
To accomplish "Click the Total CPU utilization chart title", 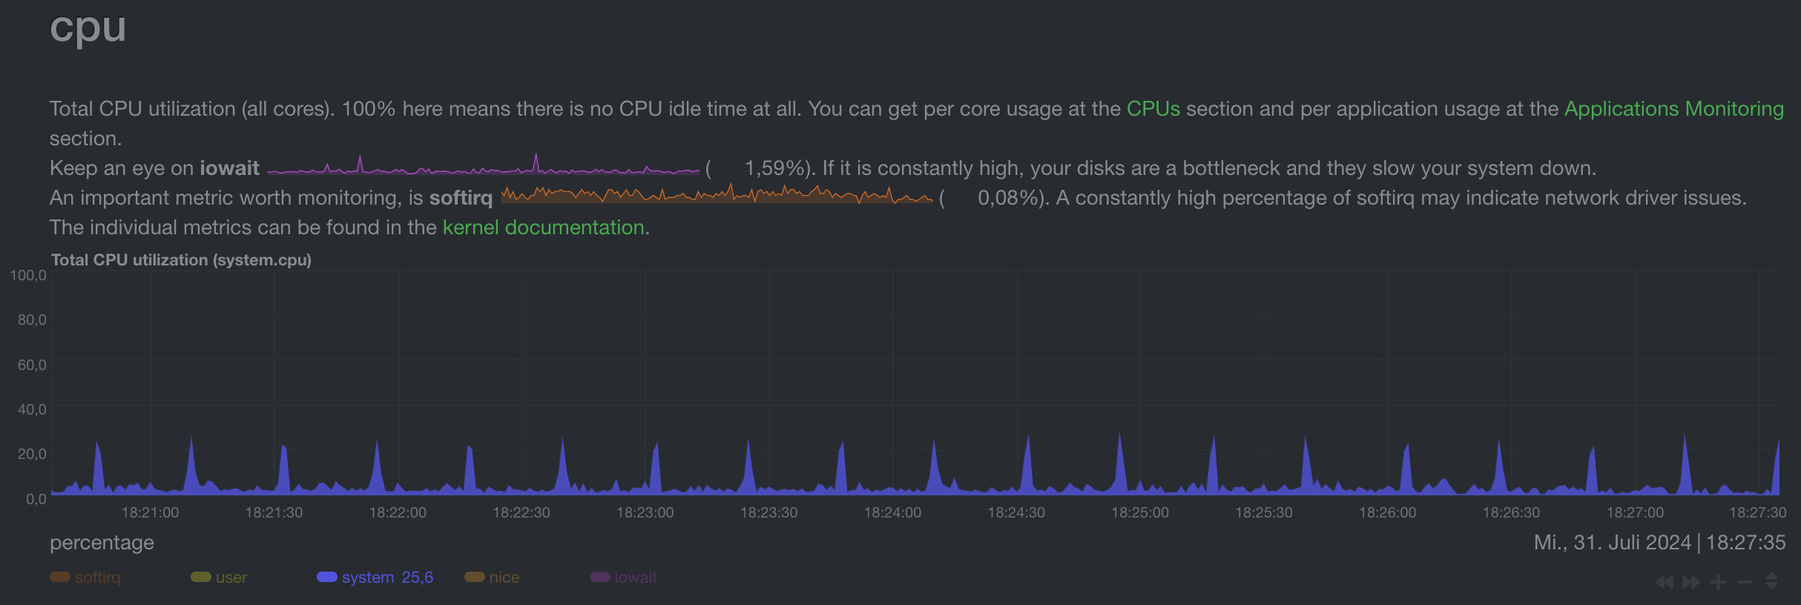I will tap(181, 260).
